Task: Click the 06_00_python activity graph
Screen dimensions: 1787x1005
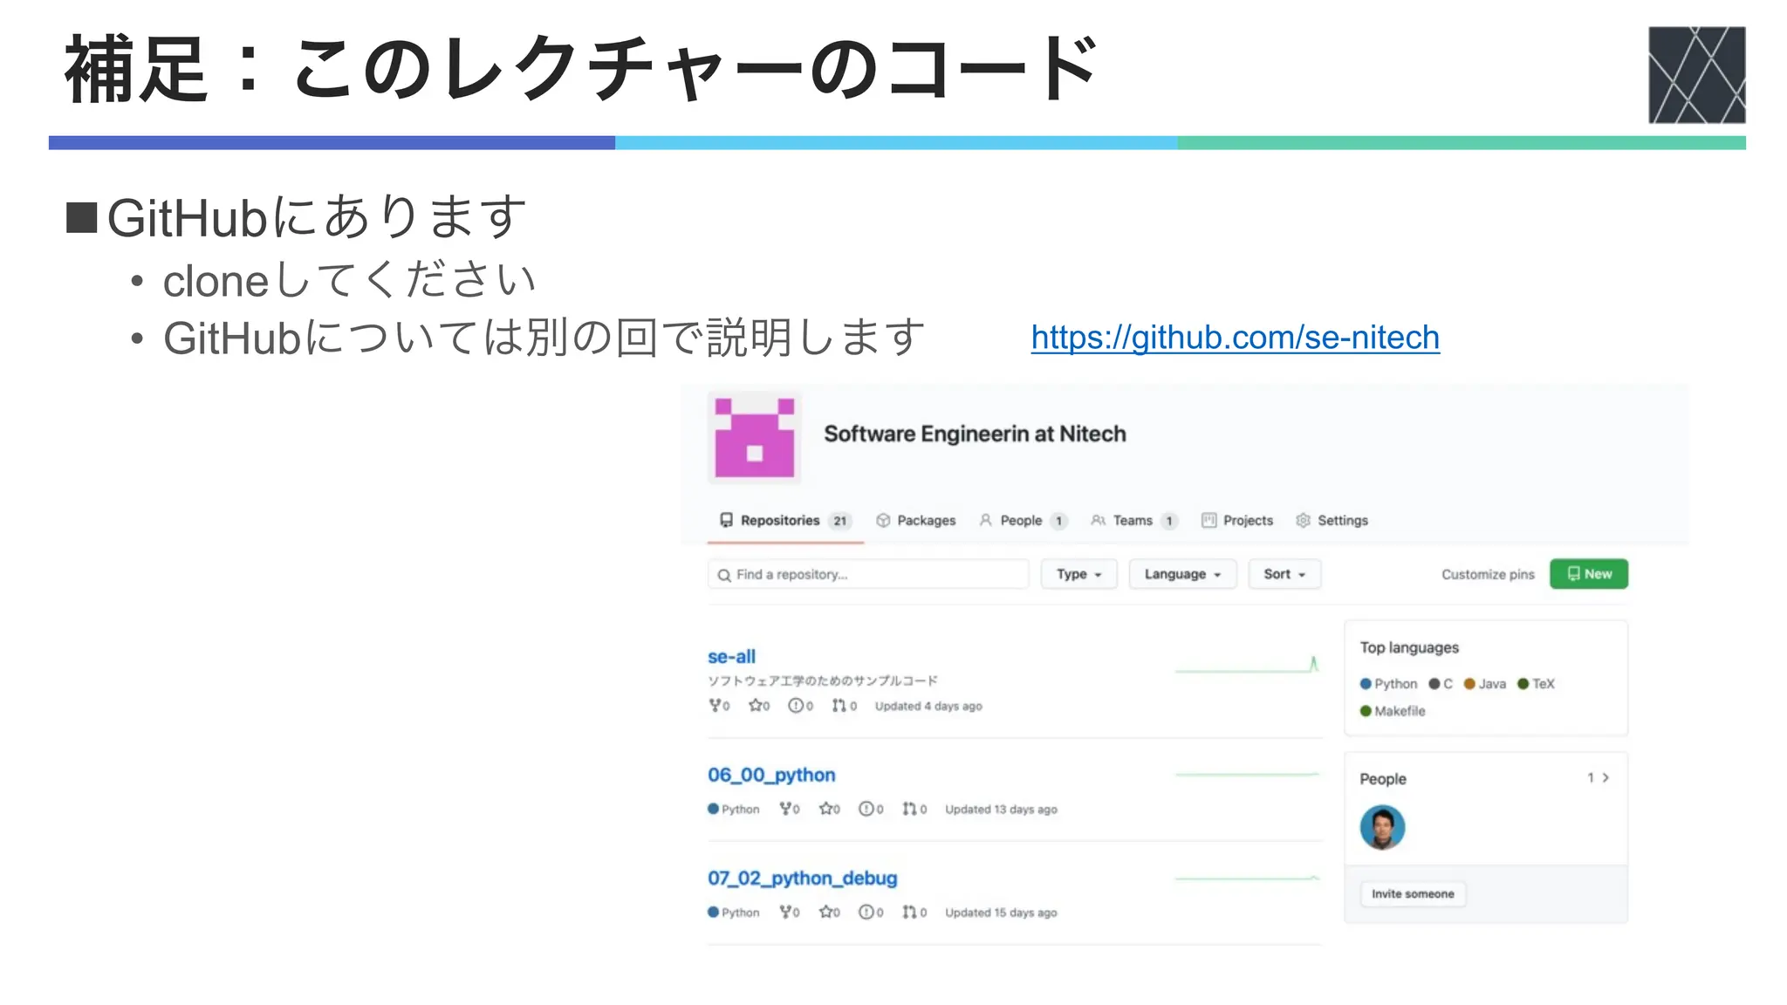Action: (1247, 774)
